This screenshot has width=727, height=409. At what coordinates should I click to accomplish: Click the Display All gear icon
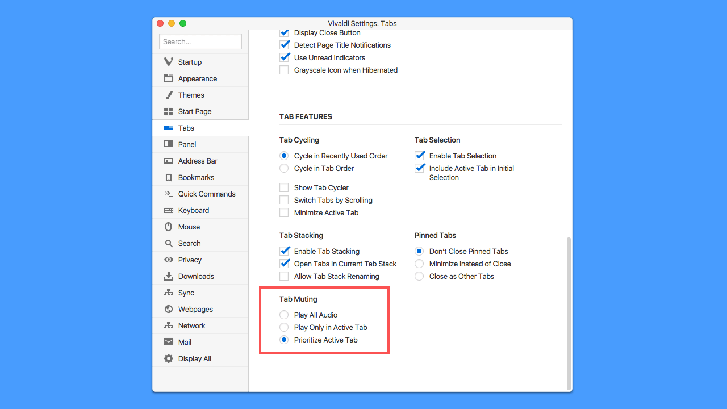pos(169,358)
